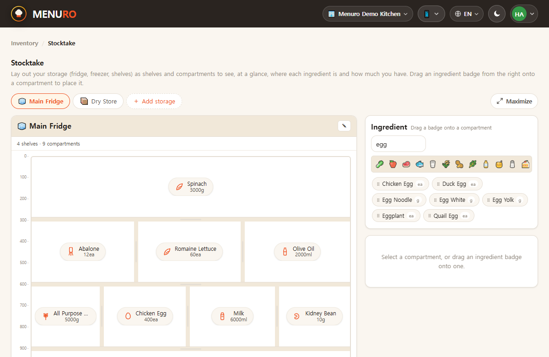Image resolution: width=549 pixels, height=357 pixels.
Task: Select the Egg Yolk ingredient badge
Action: click(x=505, y=200)
